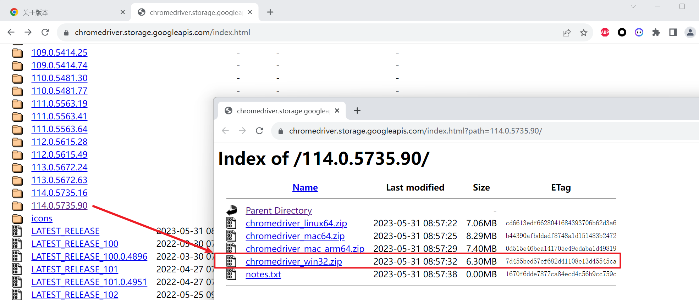Open the ABP Adblock Plus extension
This screenshot has width=699, height=300.
click(605, 32)
